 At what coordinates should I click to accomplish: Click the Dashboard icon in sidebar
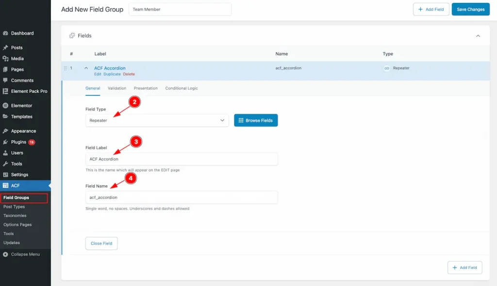point(5,33)
